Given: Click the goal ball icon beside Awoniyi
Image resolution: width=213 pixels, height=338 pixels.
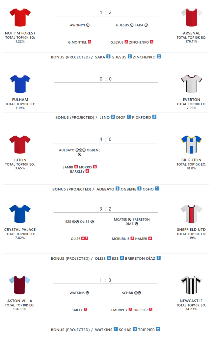Looking at the screenshot, I should pyautogui.click(x=88, y=25).
